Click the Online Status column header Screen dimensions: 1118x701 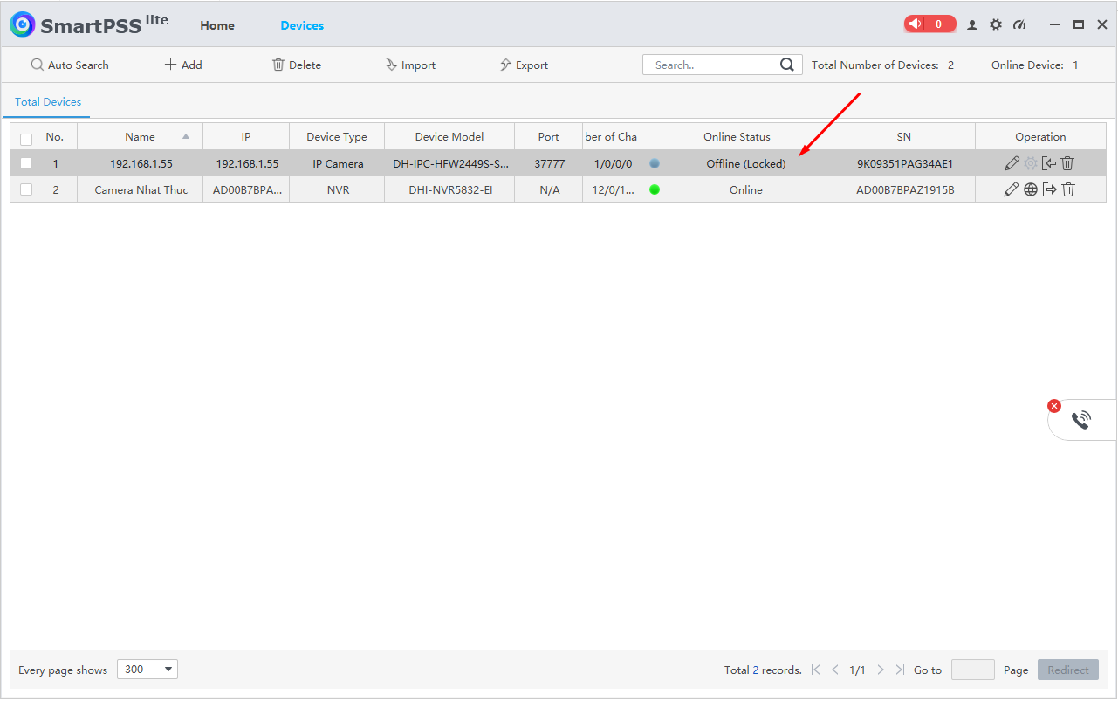pos(737,136)
